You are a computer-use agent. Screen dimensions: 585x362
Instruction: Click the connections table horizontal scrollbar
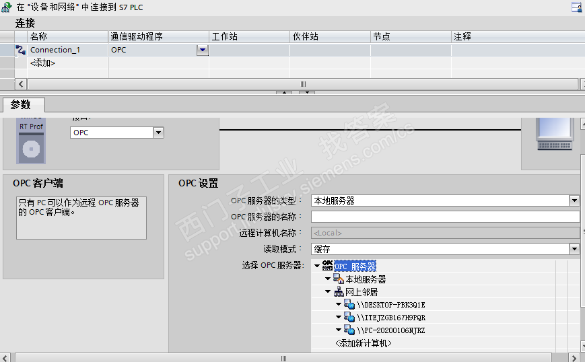coord(303,84)
